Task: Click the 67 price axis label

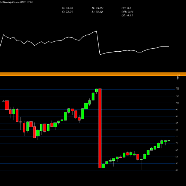Action: [x=177, y=150]
